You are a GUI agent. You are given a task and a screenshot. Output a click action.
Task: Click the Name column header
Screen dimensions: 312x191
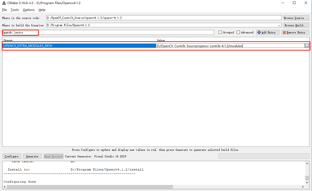point(8,40)
